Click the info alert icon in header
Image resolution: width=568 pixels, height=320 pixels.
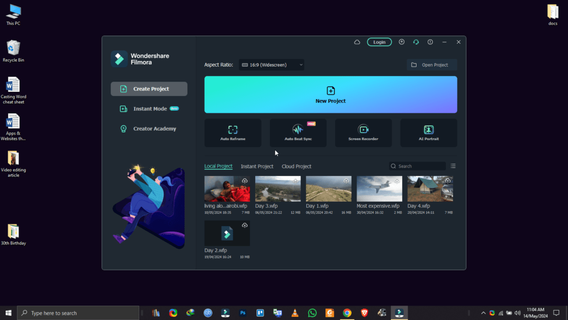[x=430, y=42]
